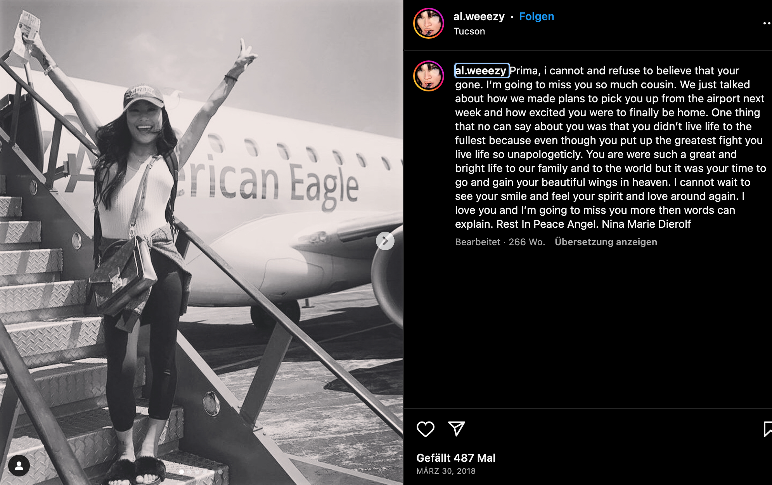Show tagged people via person icon on photo
Viewport: 772px width, 485px height.
click(19, 466)
